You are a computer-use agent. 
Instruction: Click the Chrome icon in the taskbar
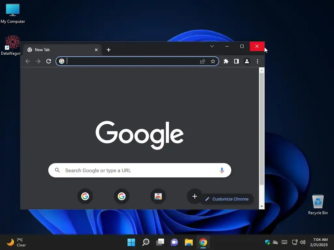coord(203,242)
